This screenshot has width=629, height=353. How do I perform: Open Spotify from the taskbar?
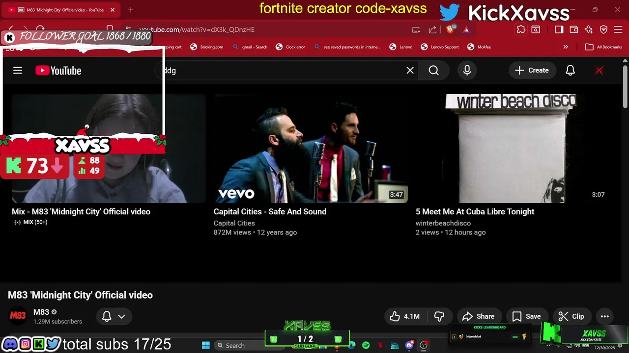(366, 346)
